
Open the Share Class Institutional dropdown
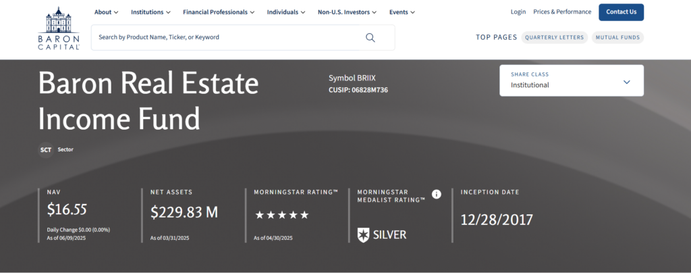[572, 80]
